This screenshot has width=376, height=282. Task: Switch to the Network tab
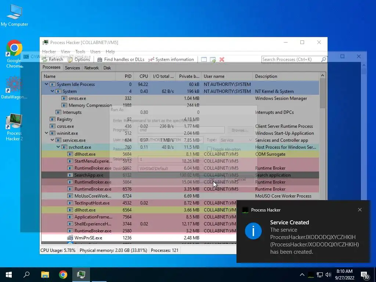[91, 68]
